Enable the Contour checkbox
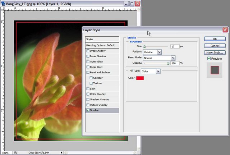The image size is (230, 155). click(91, 78)
